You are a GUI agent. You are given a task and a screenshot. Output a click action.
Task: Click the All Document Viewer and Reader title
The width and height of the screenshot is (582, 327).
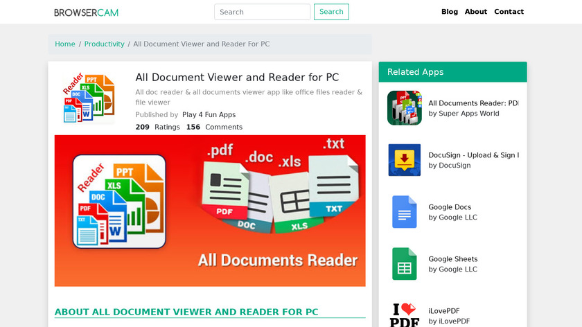[x=237, y=77]
